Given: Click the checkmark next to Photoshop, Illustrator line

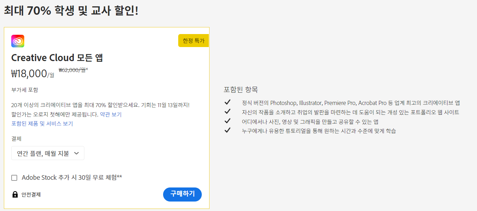Looking at the screenshot, I should [227, 103].
